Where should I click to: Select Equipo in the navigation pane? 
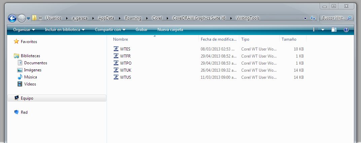27,98
